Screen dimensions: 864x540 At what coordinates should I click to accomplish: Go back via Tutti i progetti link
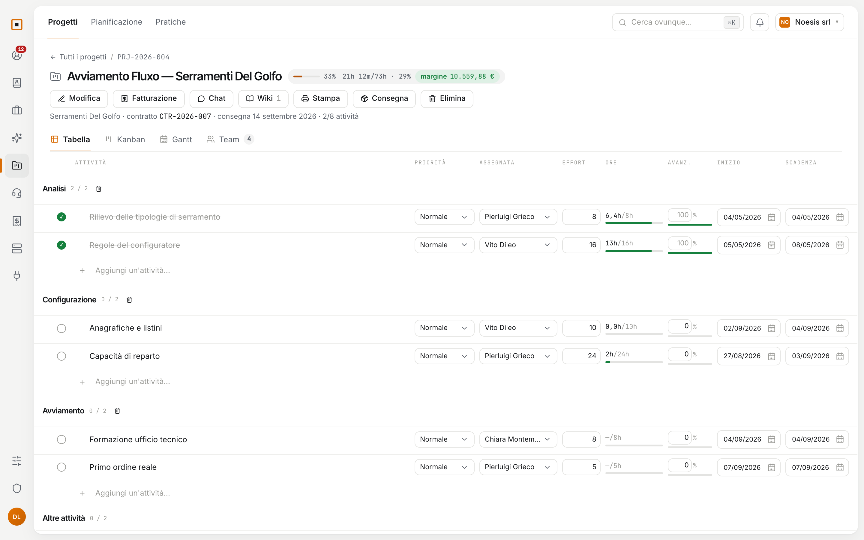click(x=78, y=57)
